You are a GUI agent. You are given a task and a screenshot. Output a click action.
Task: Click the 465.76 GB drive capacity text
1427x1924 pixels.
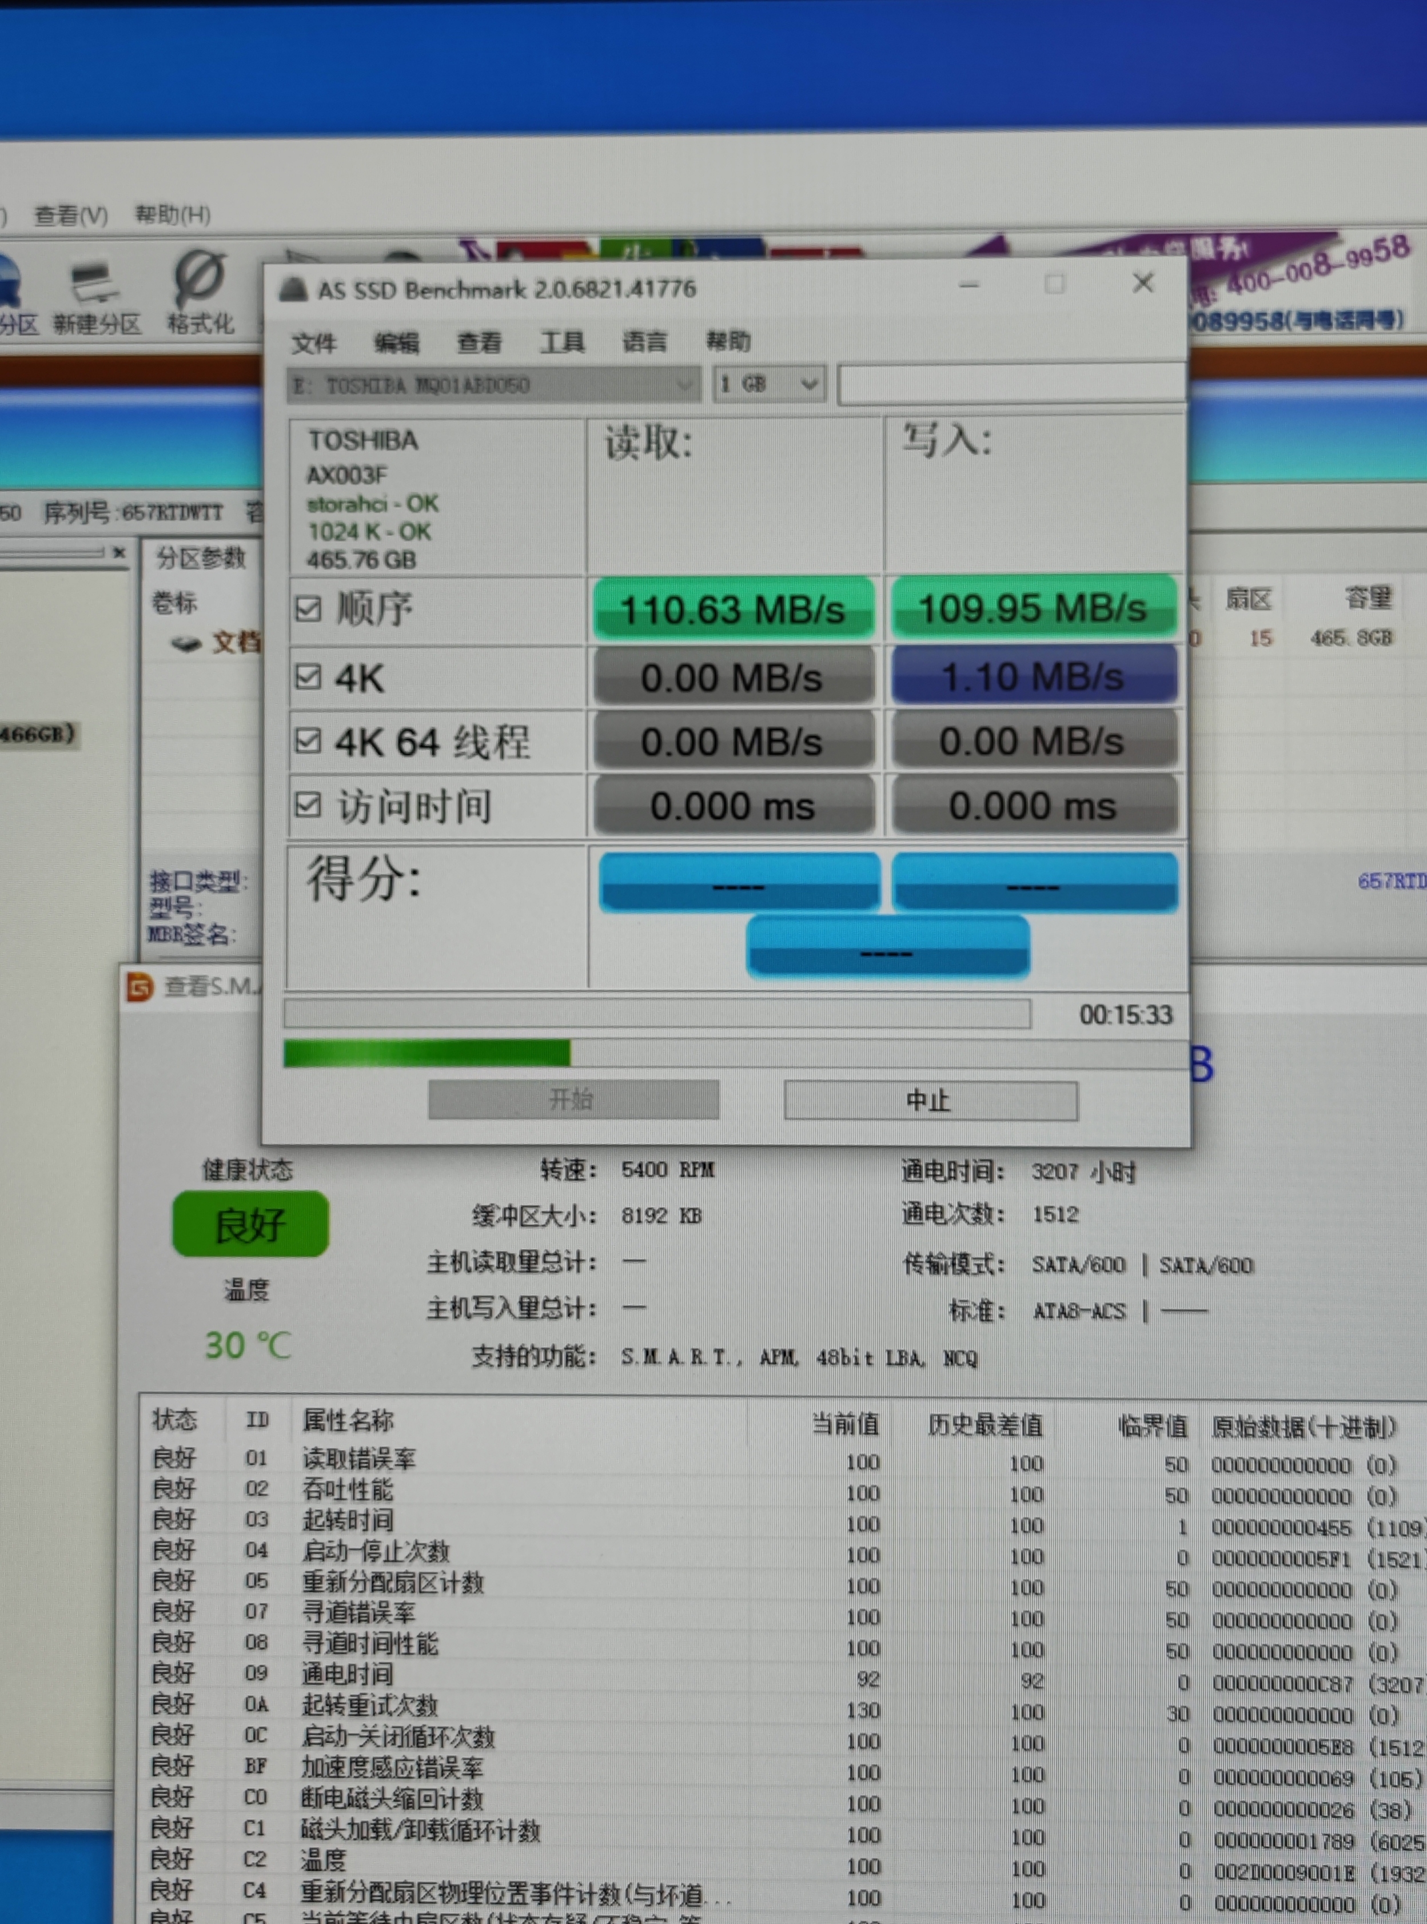tap(361, 560)
